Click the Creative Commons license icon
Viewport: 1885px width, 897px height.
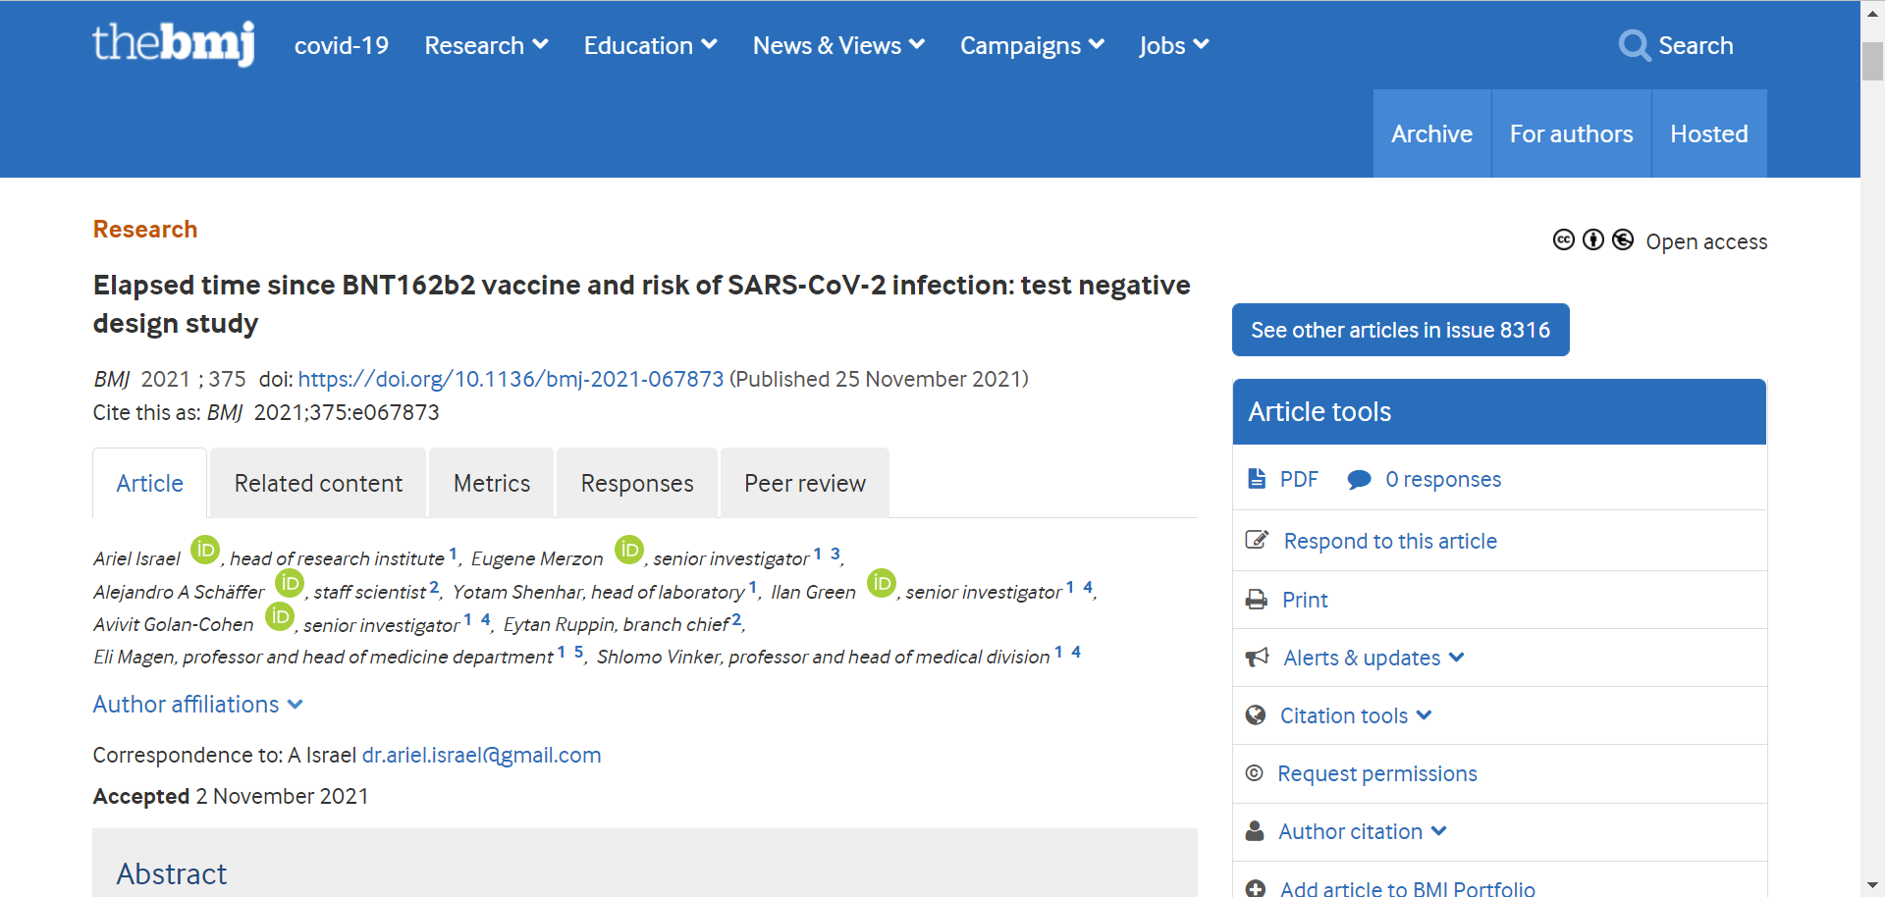click(1564, 240)
